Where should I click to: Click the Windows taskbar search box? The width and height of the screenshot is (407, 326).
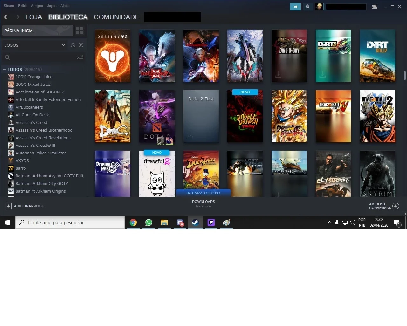70,222
